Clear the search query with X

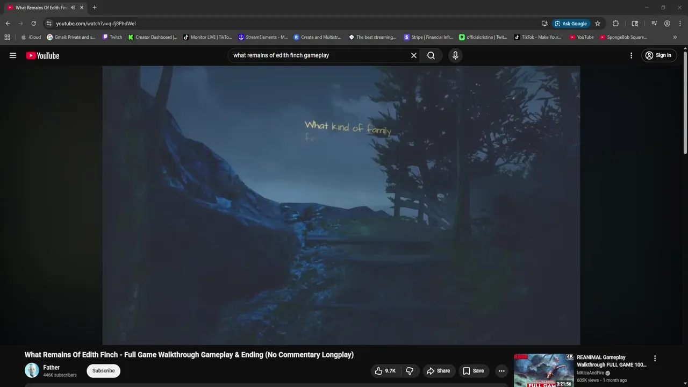click(414, 55)
